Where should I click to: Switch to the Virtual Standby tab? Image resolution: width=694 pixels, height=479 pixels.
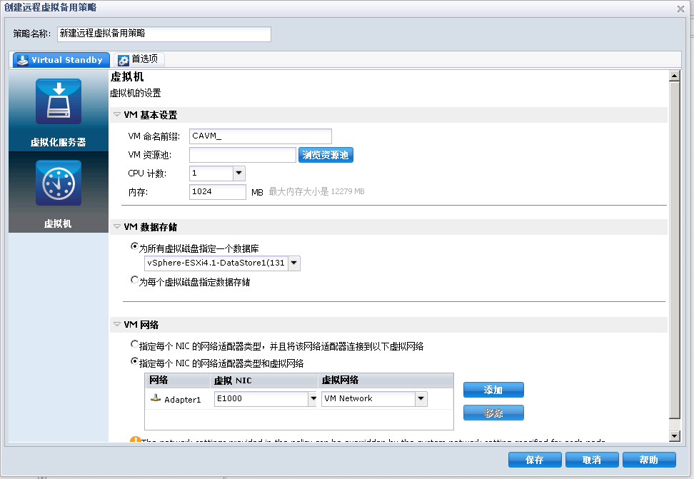click(x=60, y=60)
